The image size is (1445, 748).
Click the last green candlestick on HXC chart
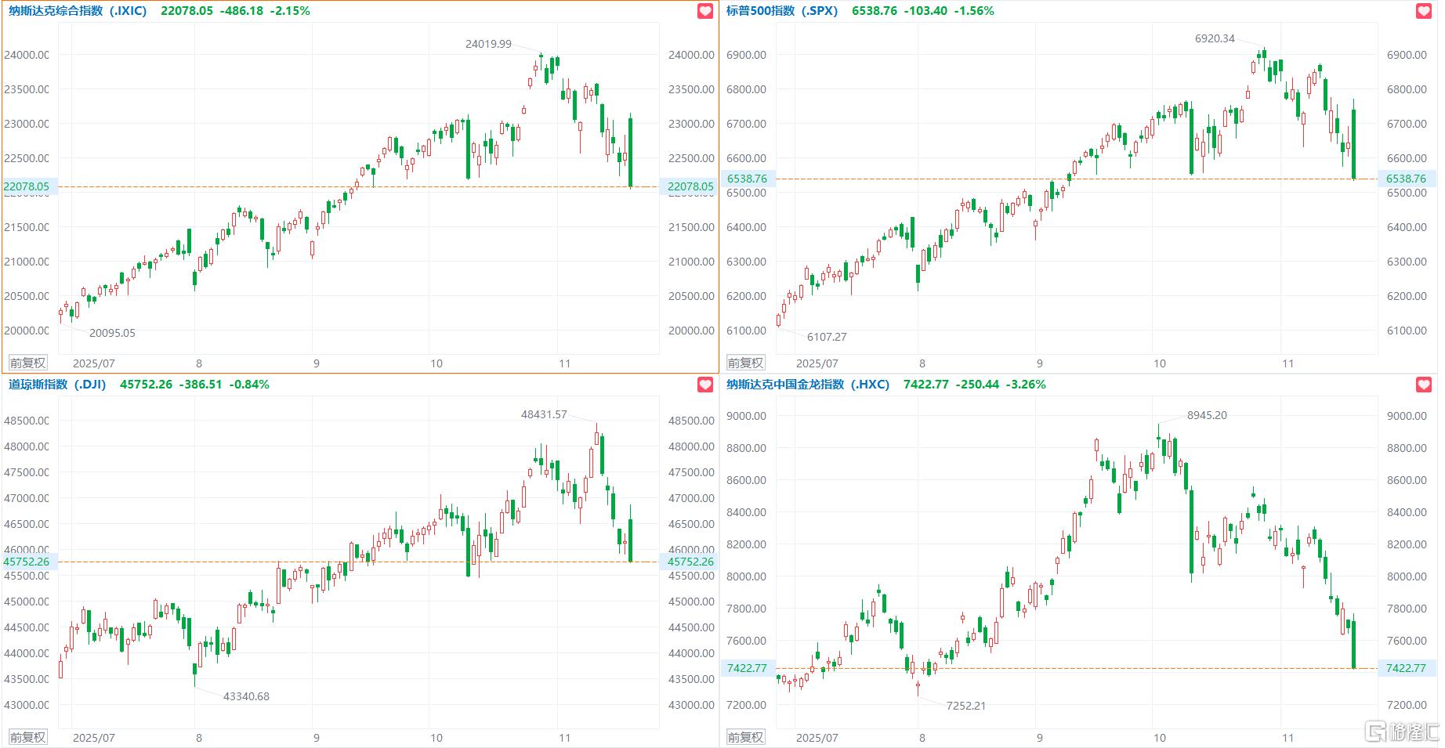[x=1353, y=644]
